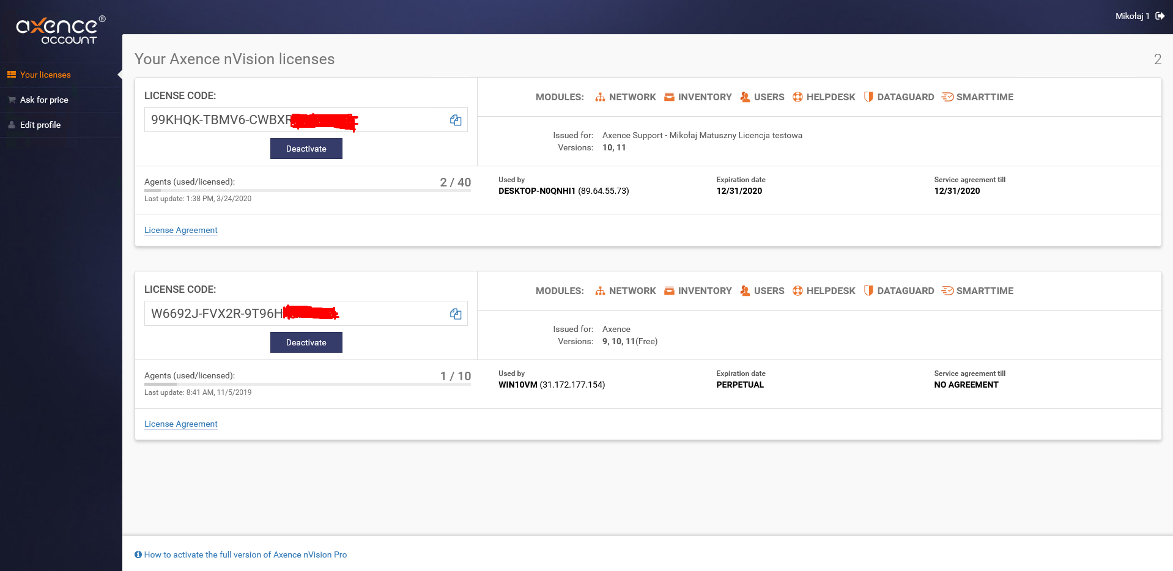Copy the first license code via copy icon
Image resolution: width=1173 pixels, height=571 pixels.
pos(456,120)
